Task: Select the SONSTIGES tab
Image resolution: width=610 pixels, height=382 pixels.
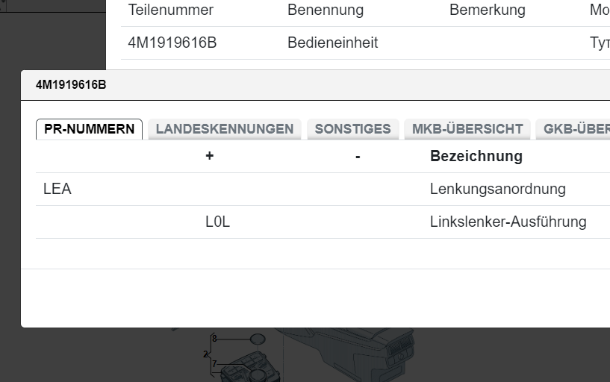Action: pos(352,129)
